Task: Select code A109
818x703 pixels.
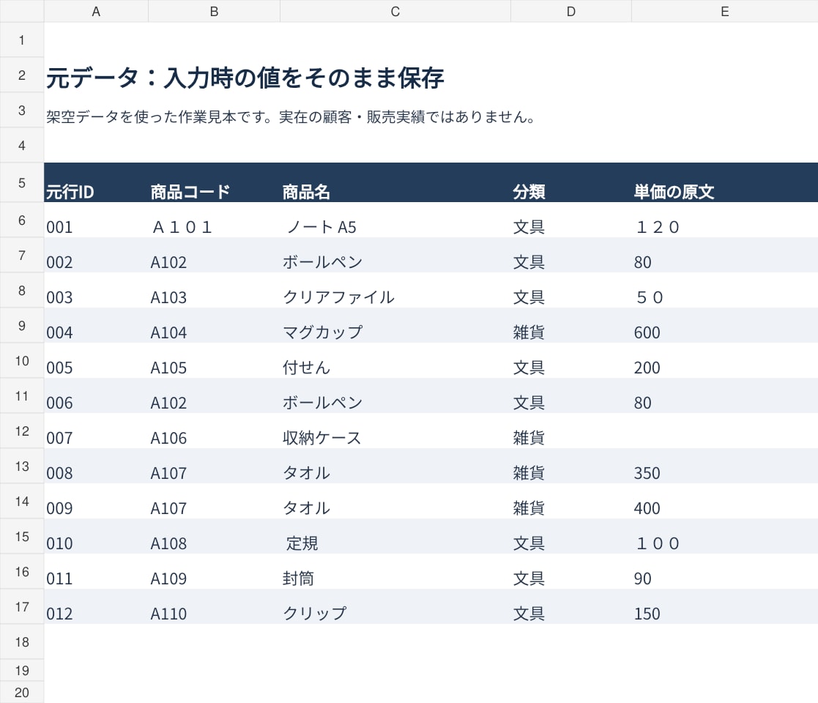Action: 214,571
